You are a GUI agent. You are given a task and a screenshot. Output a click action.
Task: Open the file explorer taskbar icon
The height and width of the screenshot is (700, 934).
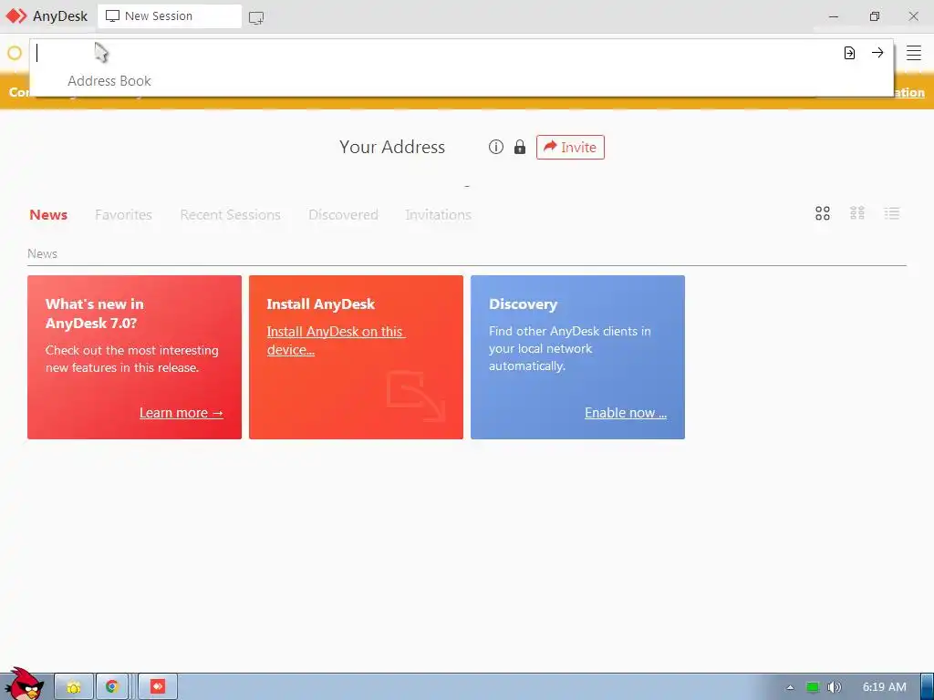[74, 687]
